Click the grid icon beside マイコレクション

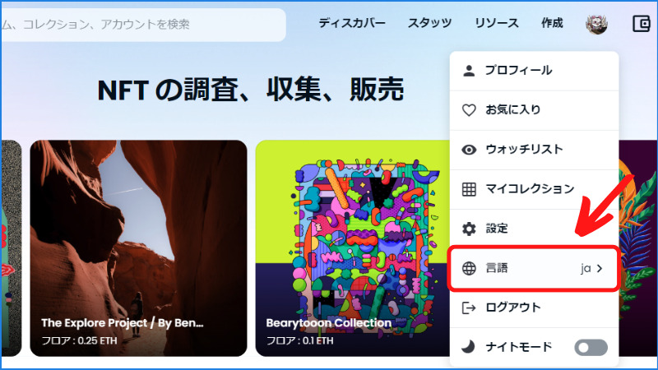[x=469, y=189]
